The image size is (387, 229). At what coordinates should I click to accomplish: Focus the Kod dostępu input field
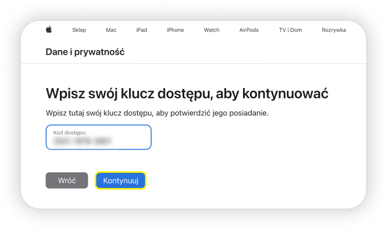99,137
